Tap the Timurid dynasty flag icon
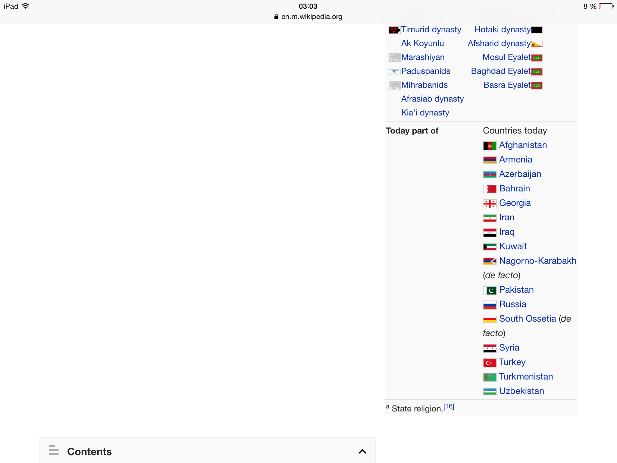 click(394, 30)
